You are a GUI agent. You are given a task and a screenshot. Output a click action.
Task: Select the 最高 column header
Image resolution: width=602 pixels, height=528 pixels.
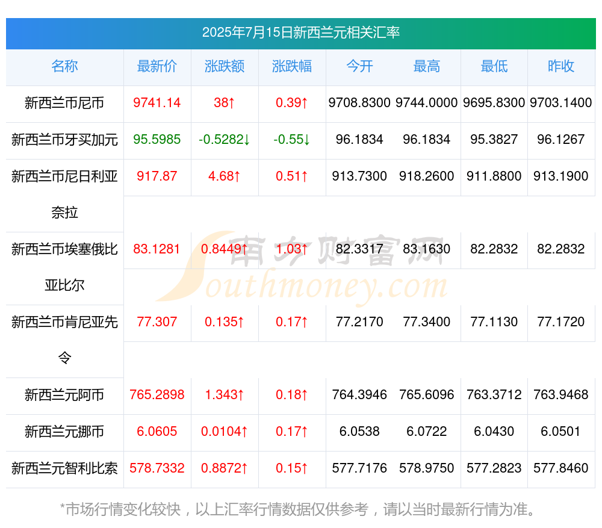coord(427,66)
